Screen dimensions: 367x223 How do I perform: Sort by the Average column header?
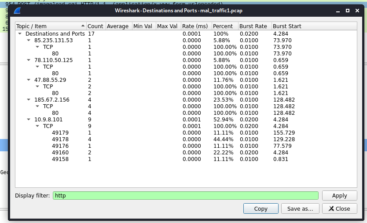click(119, 26)
